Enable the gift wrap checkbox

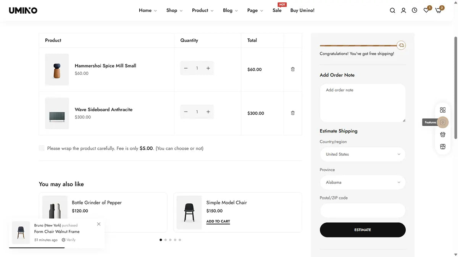(42, 148)
